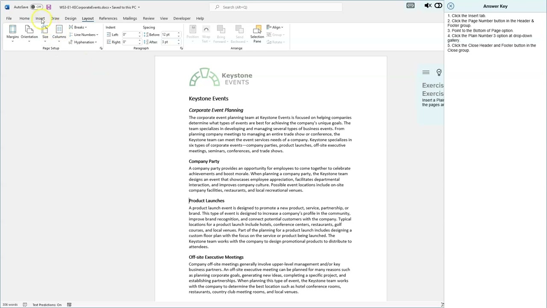The height and width of the screenshot is (308, 547).
Task: Click the proofing icon in status bar
Action: point(25,305)
